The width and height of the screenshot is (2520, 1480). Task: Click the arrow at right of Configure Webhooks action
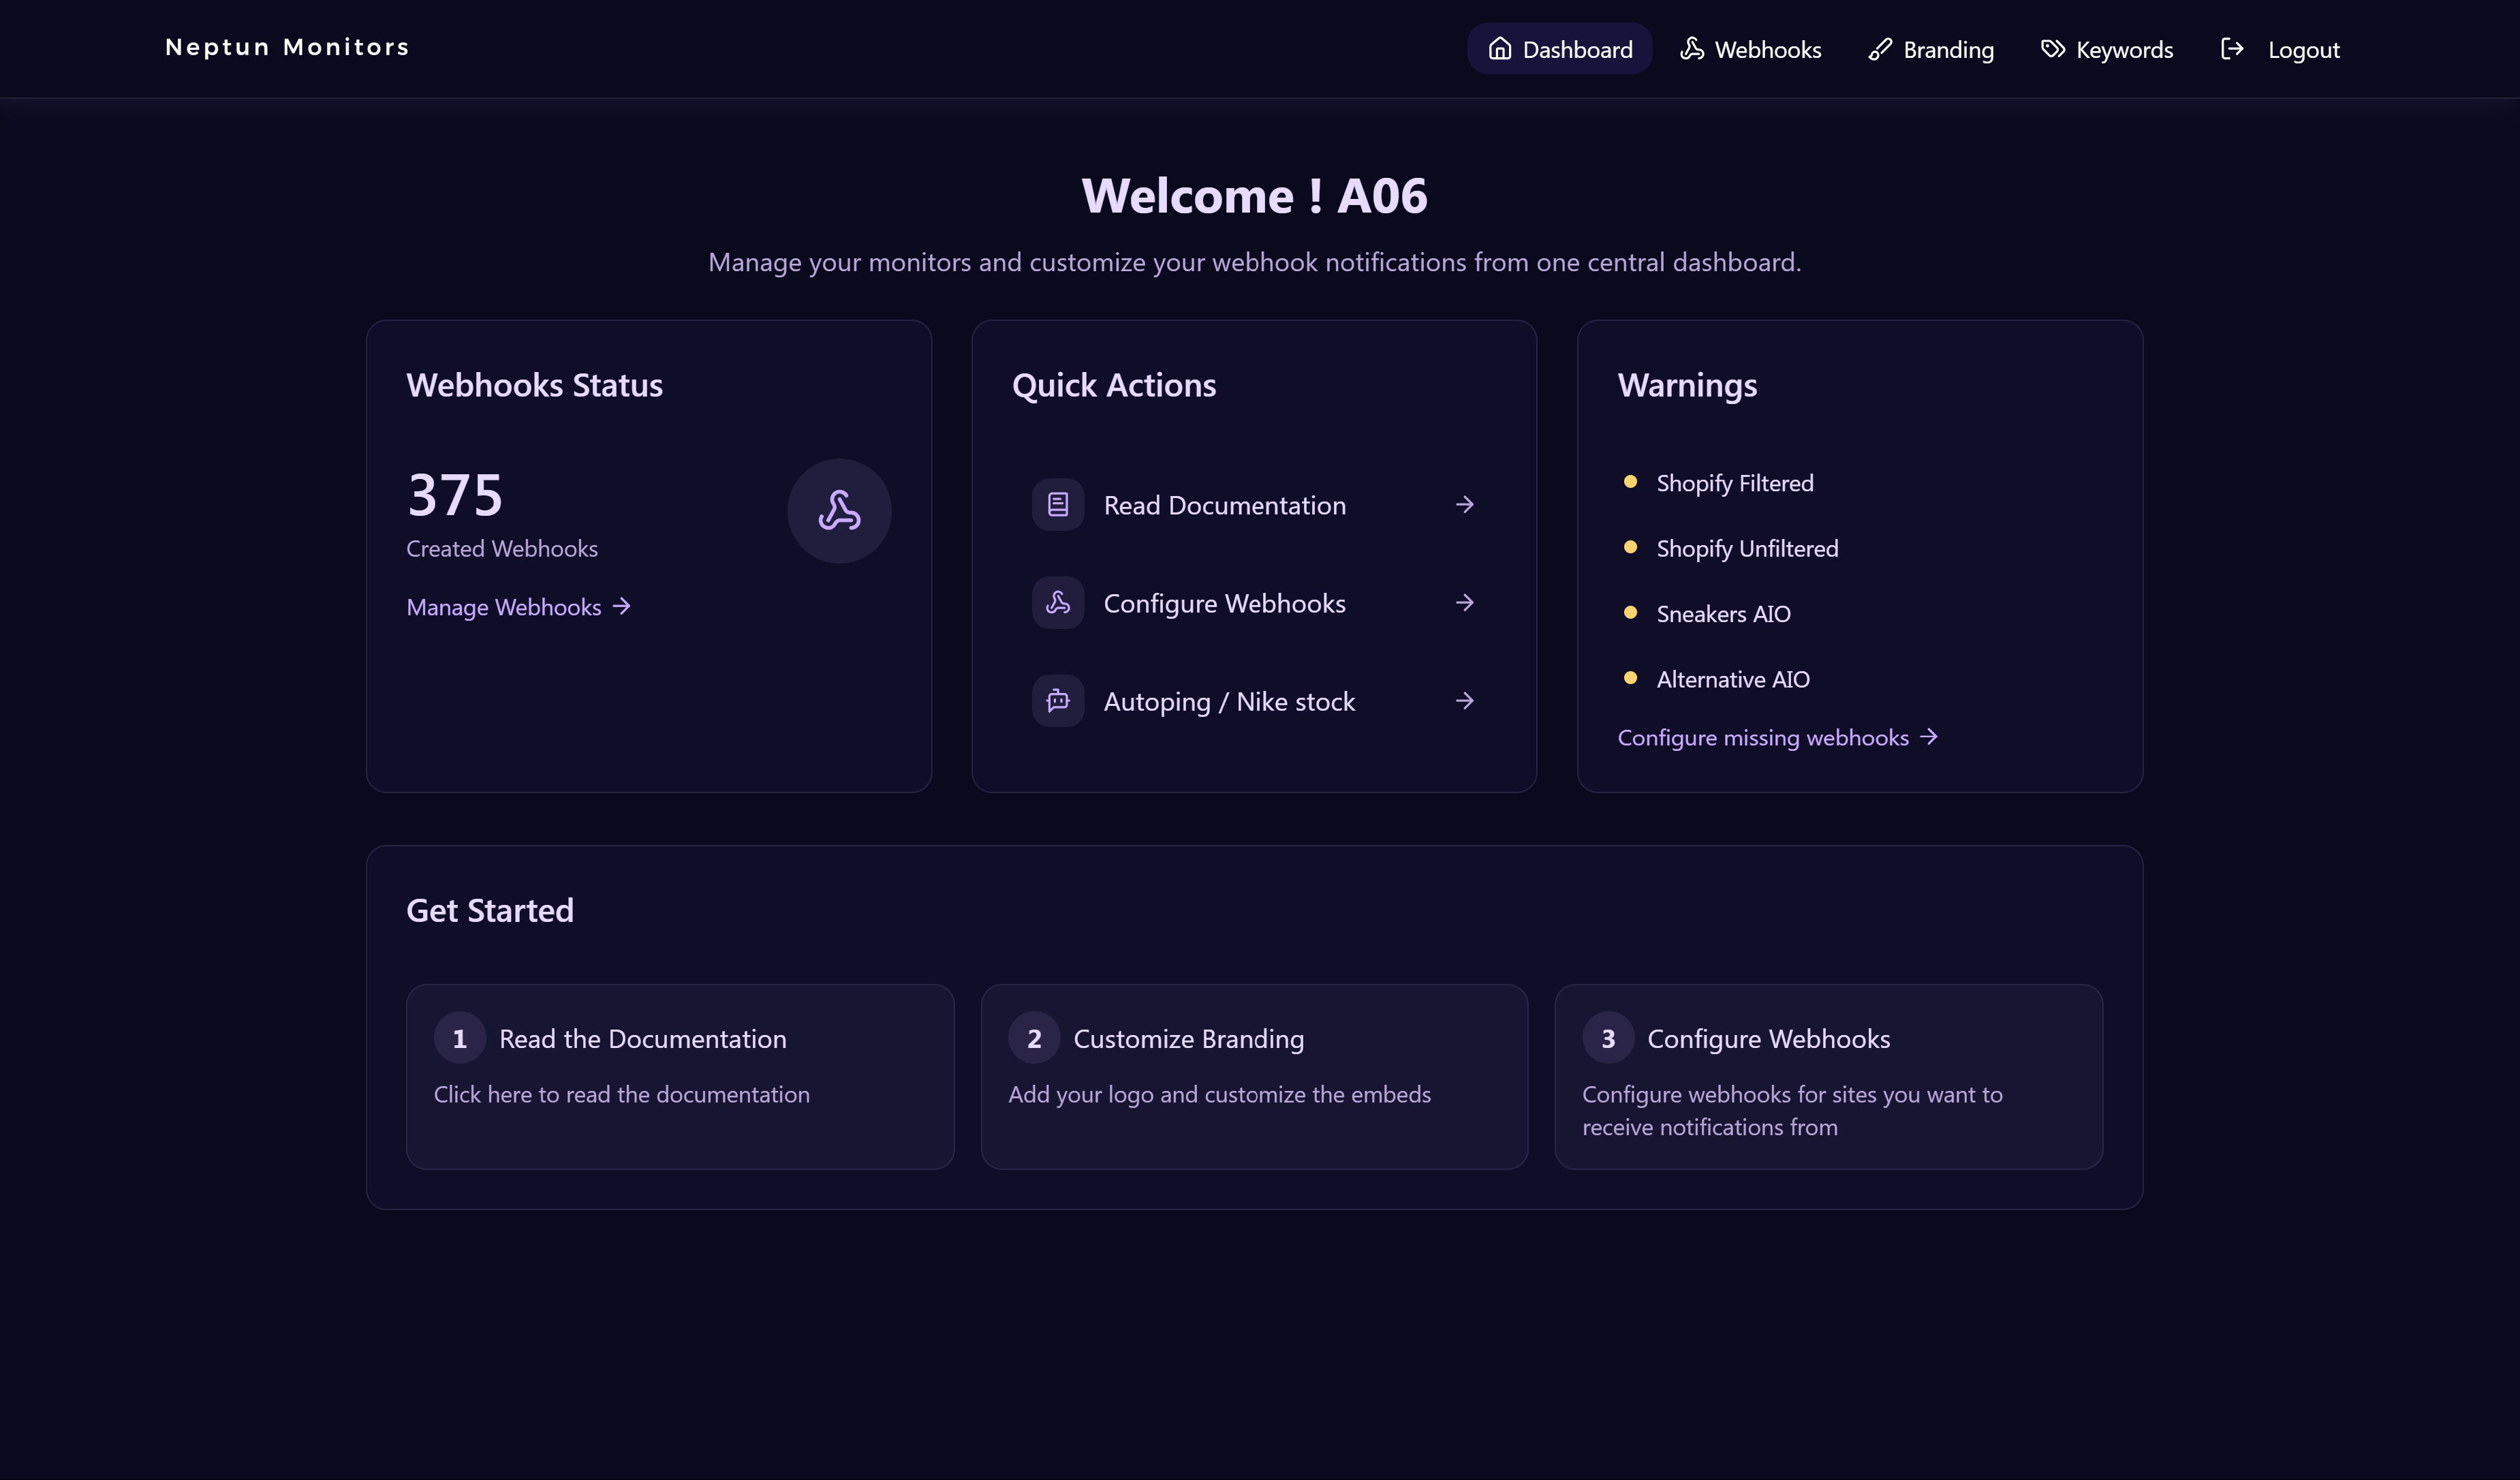click(1464, 603)
